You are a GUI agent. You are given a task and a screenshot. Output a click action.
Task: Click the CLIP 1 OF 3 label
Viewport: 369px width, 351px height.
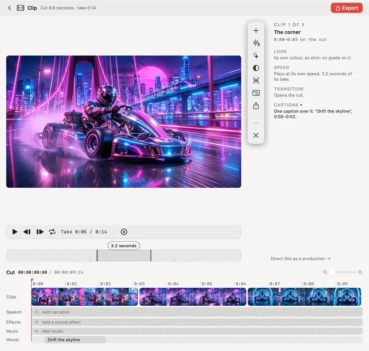coord(289,25)
